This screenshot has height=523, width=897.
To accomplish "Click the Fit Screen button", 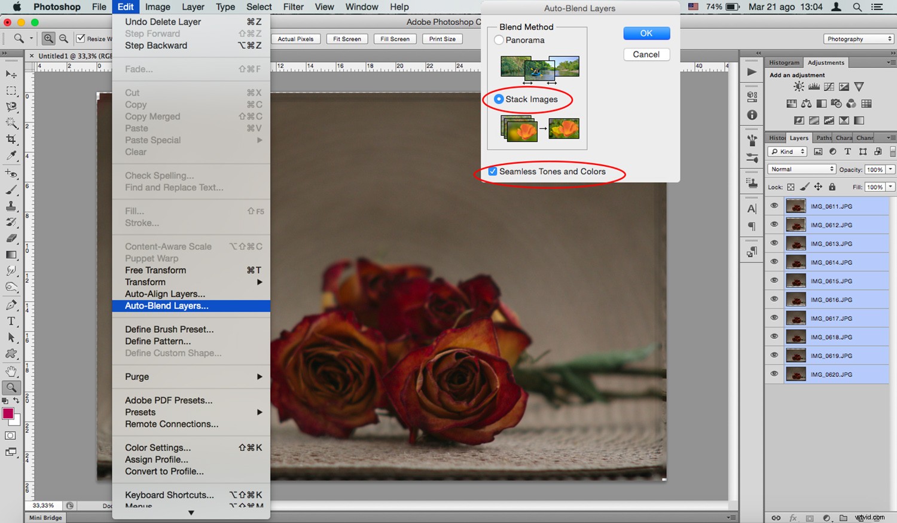I will point(347,39).
